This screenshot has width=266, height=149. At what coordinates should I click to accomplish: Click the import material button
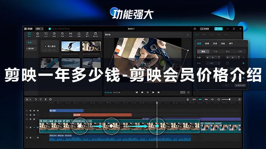tap(50, 46)
